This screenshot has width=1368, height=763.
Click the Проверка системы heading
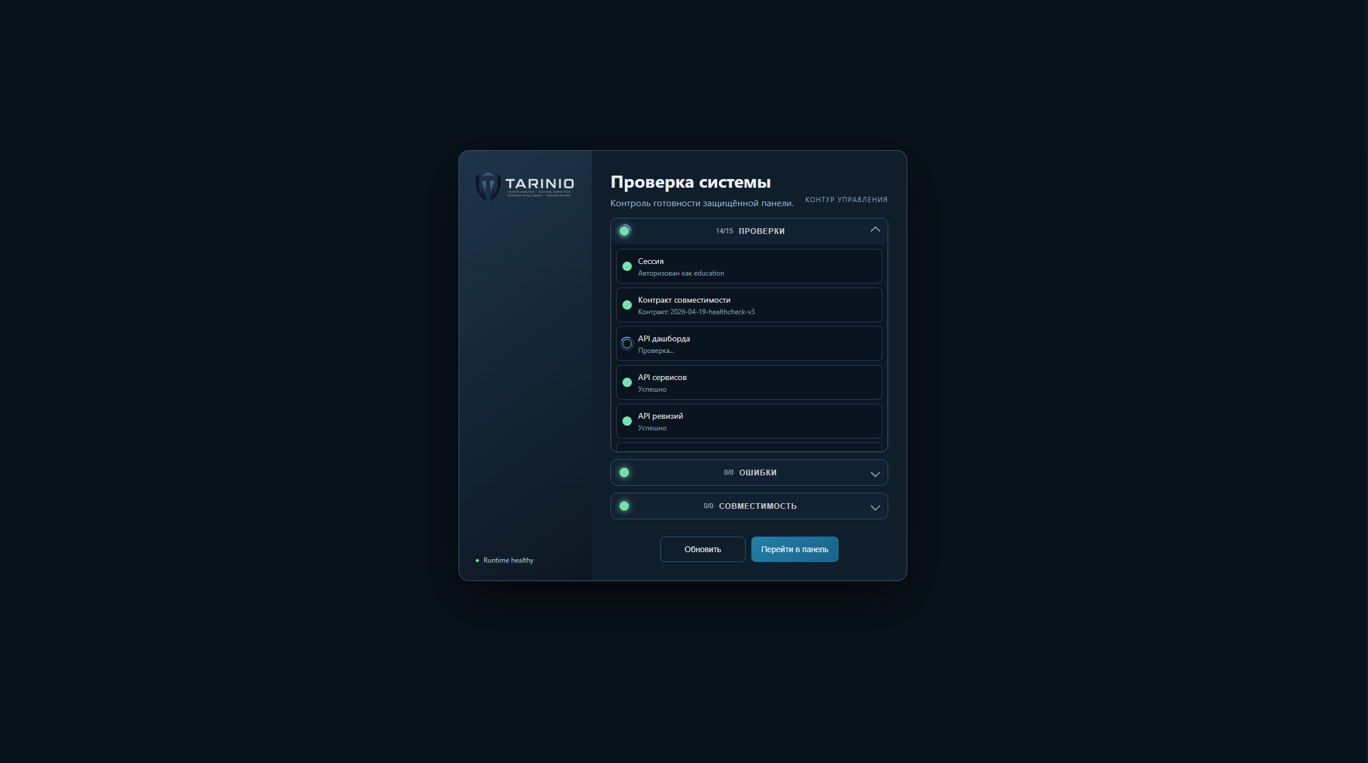(x=691, y=183)
